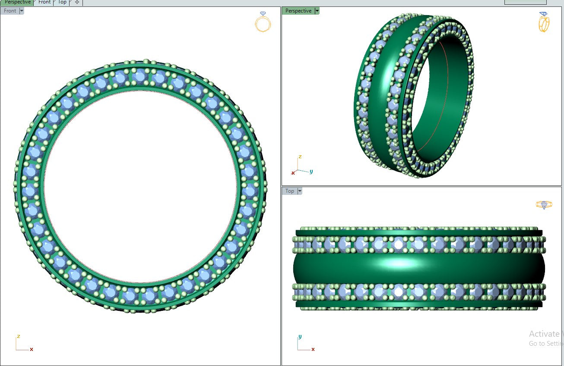Expand the Perspective viewport menu arrow

(x=317, y=11)
